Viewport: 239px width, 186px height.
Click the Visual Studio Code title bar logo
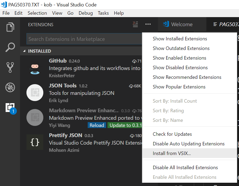coord(4,5)
